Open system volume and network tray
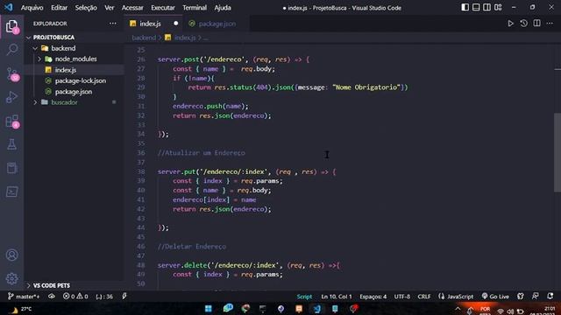 coord(510,311)
